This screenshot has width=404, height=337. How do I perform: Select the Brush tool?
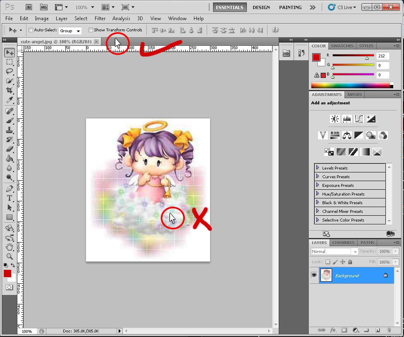[10, 120]
